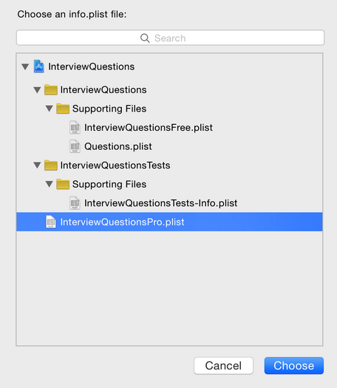The width and height of the screenshot is (337, 388).
Task: Click the Choose button
Action: 294,366
